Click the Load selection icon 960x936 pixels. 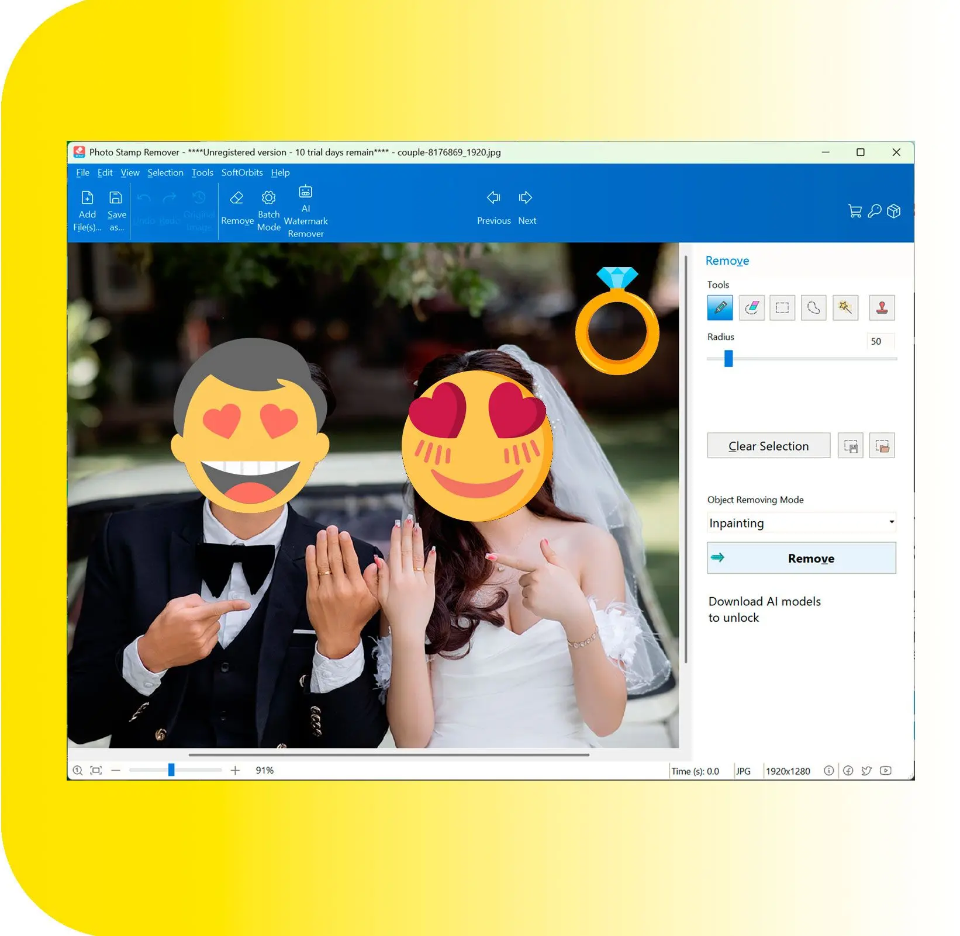(882, 446)
